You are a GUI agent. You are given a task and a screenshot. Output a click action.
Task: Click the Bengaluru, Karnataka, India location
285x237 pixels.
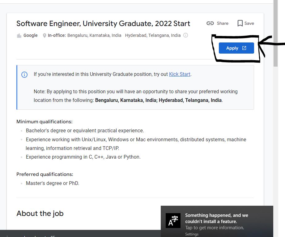coord(94,35)
